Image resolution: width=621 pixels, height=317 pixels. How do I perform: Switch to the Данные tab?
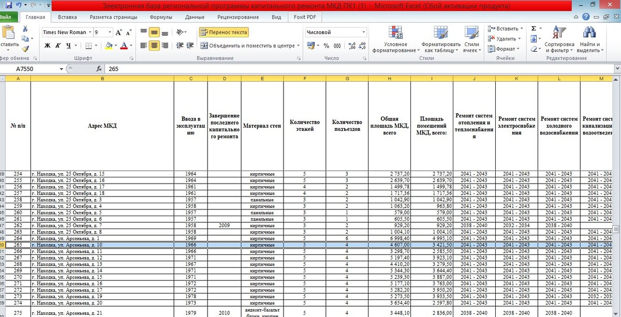tap(194, 17)
